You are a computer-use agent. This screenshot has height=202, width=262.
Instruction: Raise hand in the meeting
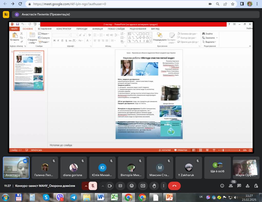tap(154, 186)
